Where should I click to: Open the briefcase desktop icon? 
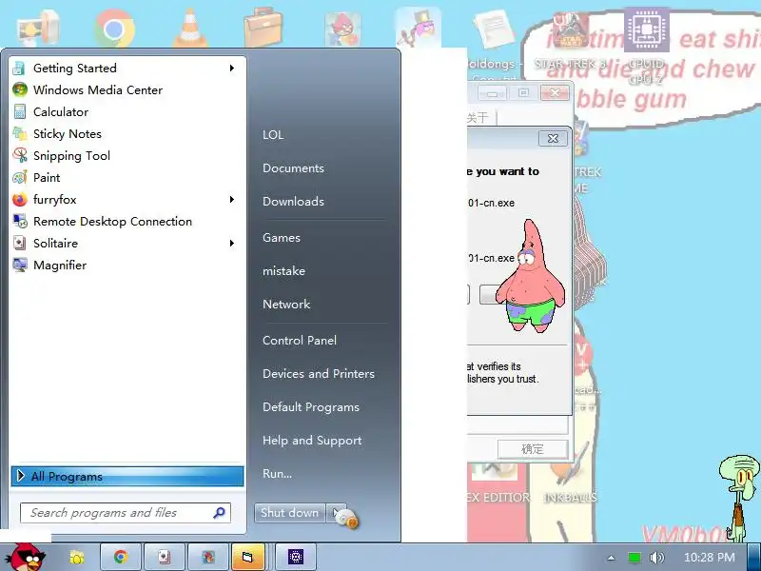263,28
